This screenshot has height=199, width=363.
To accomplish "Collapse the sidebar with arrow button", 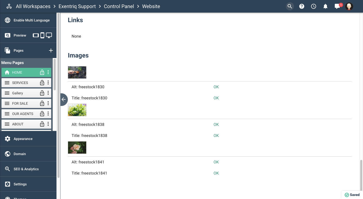I will pyautogui.click(x=64, y=100).
